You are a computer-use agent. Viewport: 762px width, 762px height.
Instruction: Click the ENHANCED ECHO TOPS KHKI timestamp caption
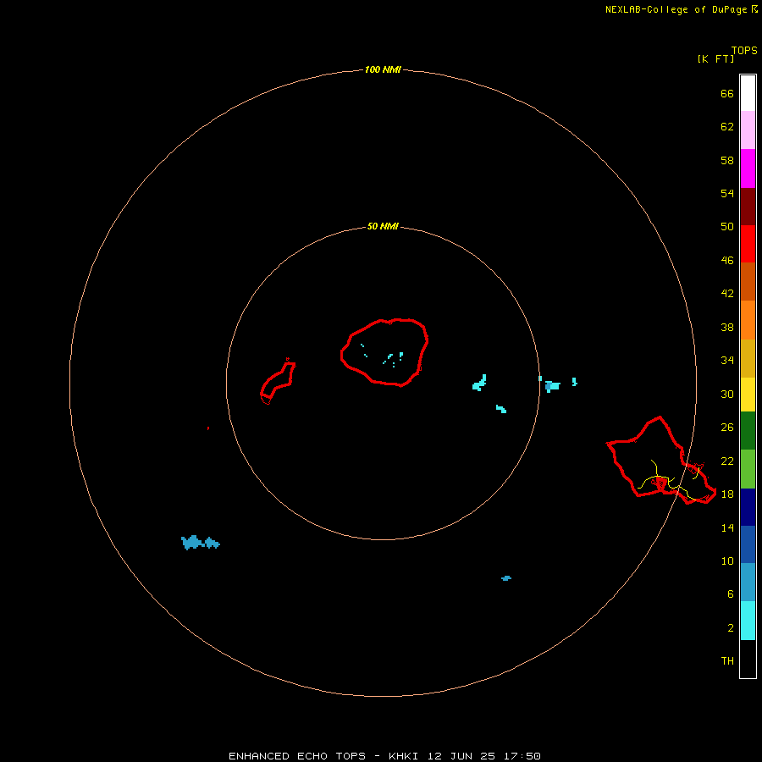[x=384, y=756]
